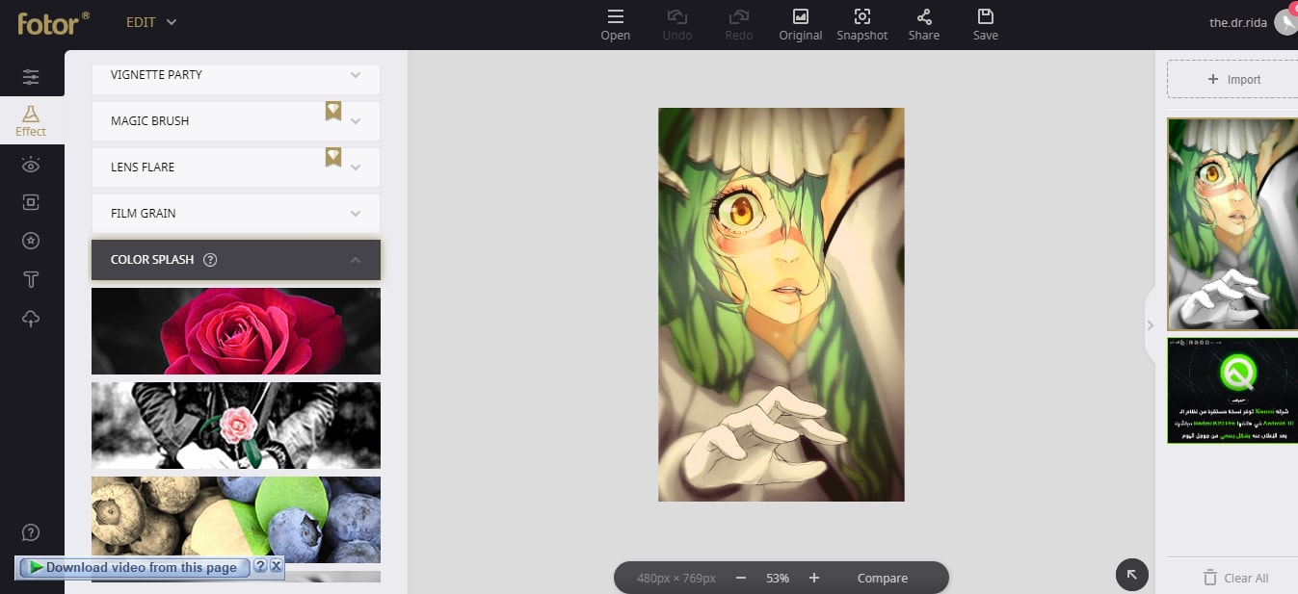Expand the LENS FLARE section
This screenshot has width=1298, height=594.
pos(236,168)
